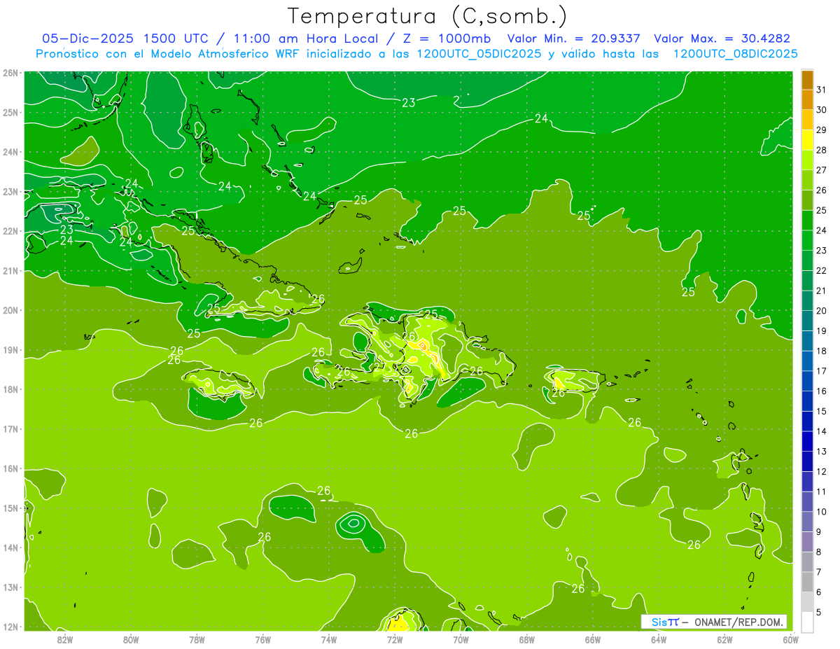
Task: Click the latitude axis label '24N'
Action: (10, 152)
